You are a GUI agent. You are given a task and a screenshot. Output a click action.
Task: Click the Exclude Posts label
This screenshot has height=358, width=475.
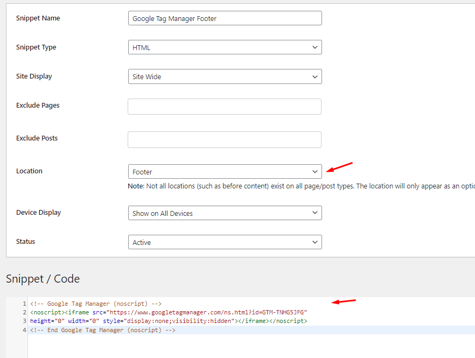(x=37, y=138)
